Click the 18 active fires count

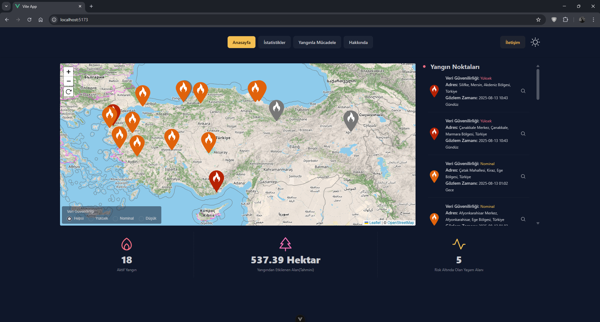tap(127, 260)
